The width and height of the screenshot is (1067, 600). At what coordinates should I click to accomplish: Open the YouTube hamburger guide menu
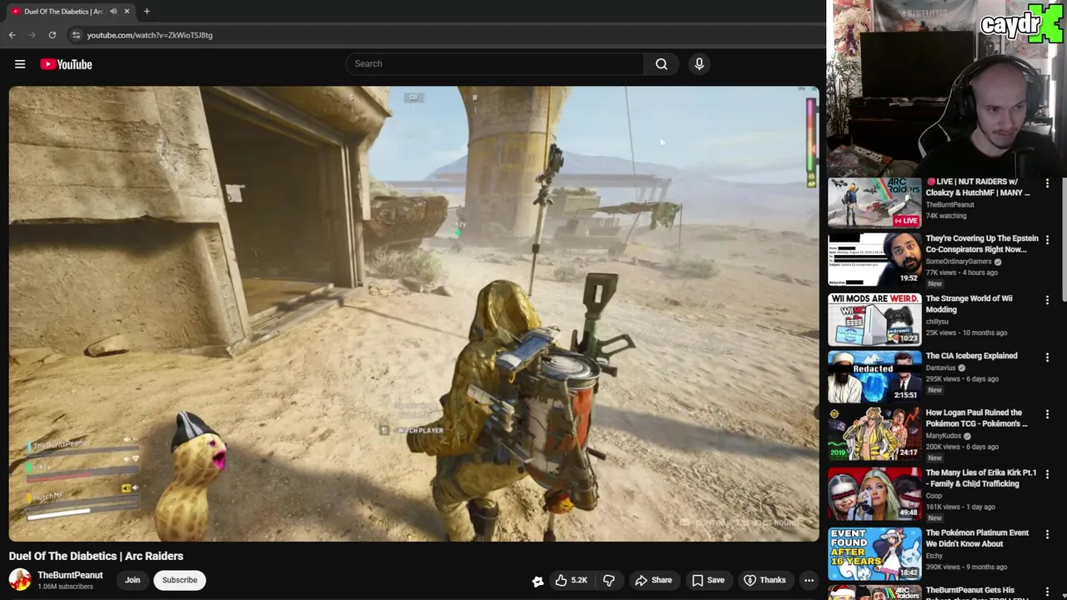click(20, 64)
